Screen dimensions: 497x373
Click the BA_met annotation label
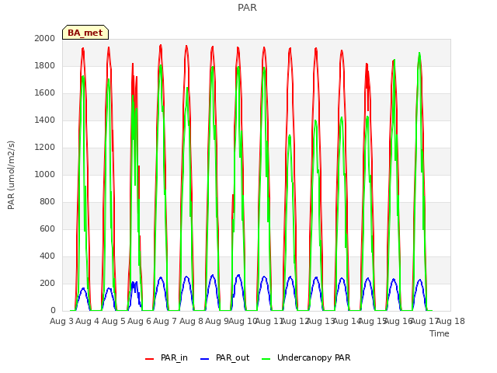pos(85,33)
